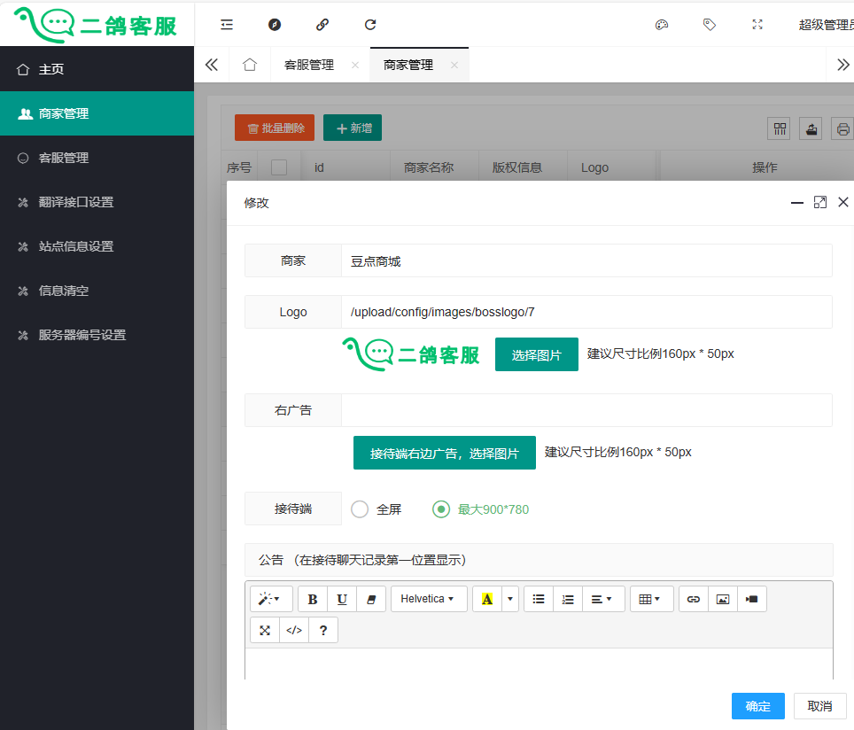Click the yellow highlight color button
The image size is (854, 730).
tap(486, 599)
